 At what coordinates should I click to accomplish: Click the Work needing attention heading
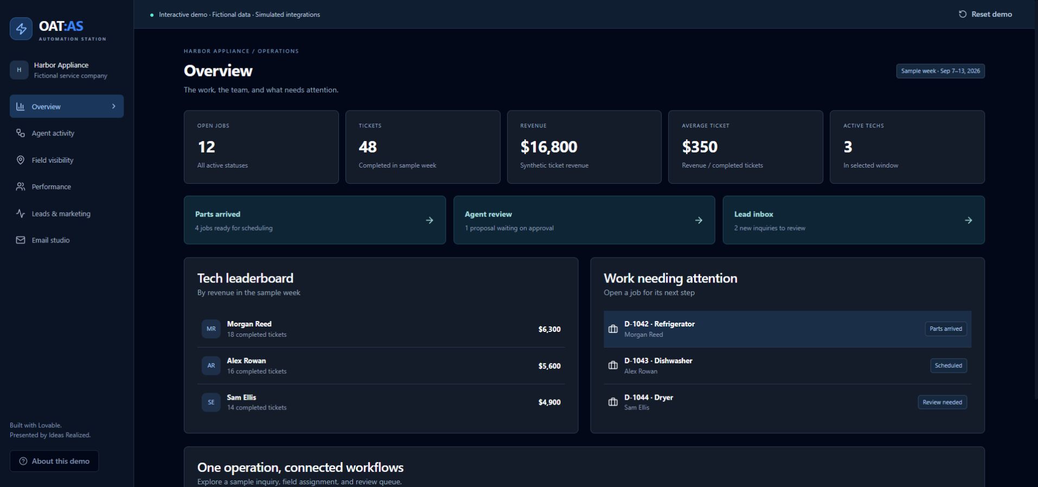pyautogui.click(x=670, y=278)
